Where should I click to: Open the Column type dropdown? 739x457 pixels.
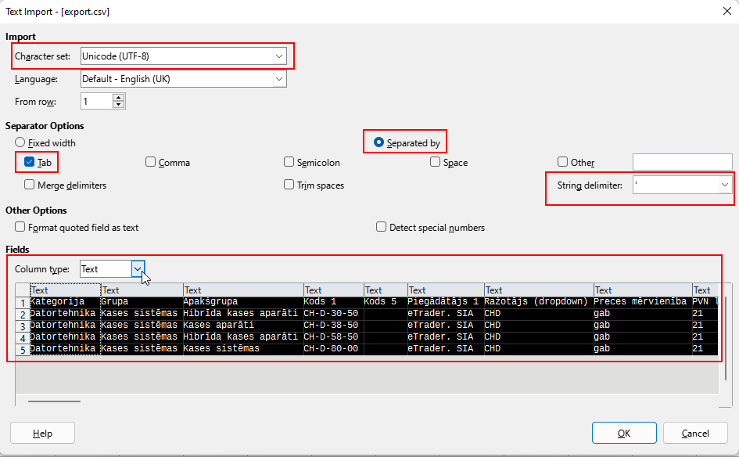(138, 269)
